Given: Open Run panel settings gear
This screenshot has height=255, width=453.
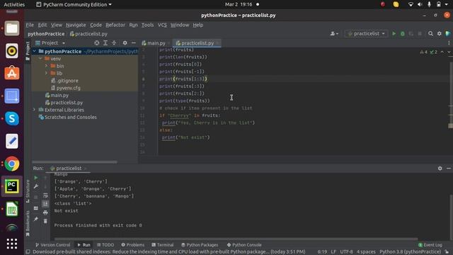Looking at the screenshot, I should pyautogui.click(x=440, y=169).
